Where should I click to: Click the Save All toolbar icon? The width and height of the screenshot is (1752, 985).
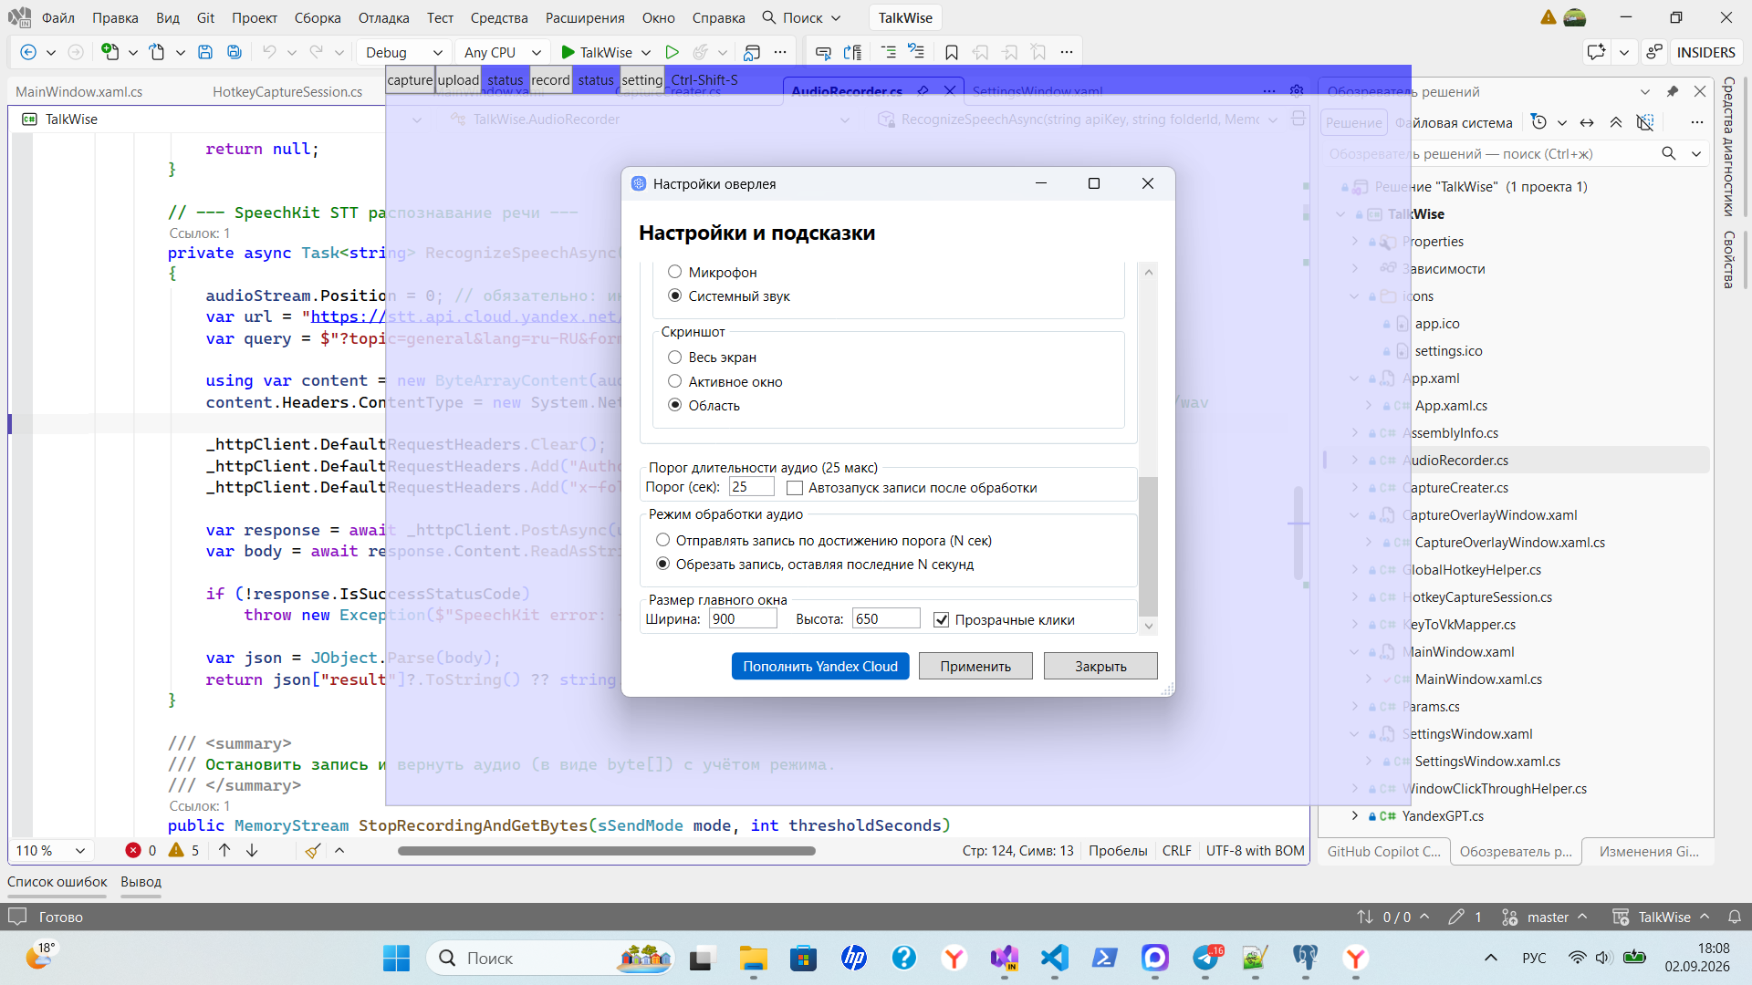[235, 52]
